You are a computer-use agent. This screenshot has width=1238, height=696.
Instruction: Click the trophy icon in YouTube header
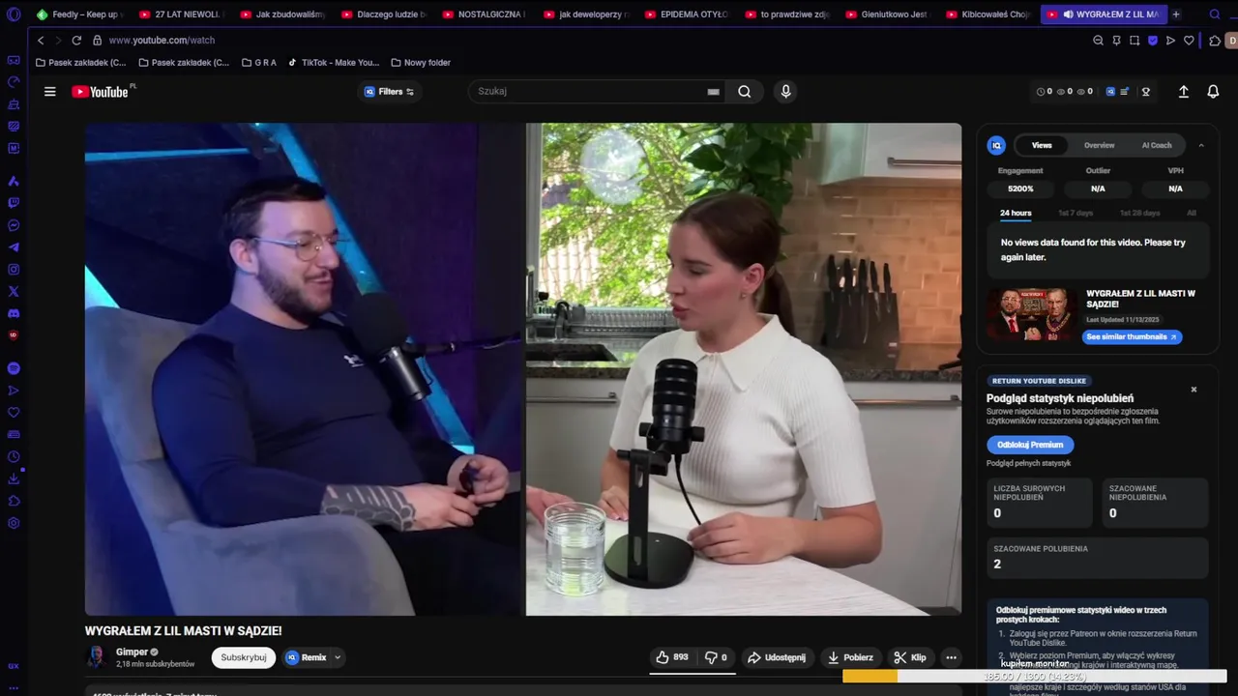(x=1146, y=92)
